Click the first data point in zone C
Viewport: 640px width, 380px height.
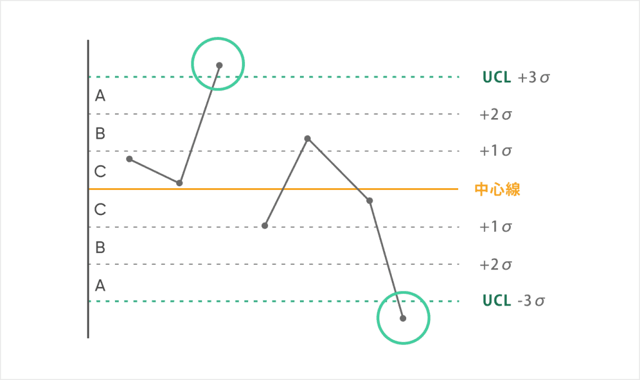click(x=129, y=159)
